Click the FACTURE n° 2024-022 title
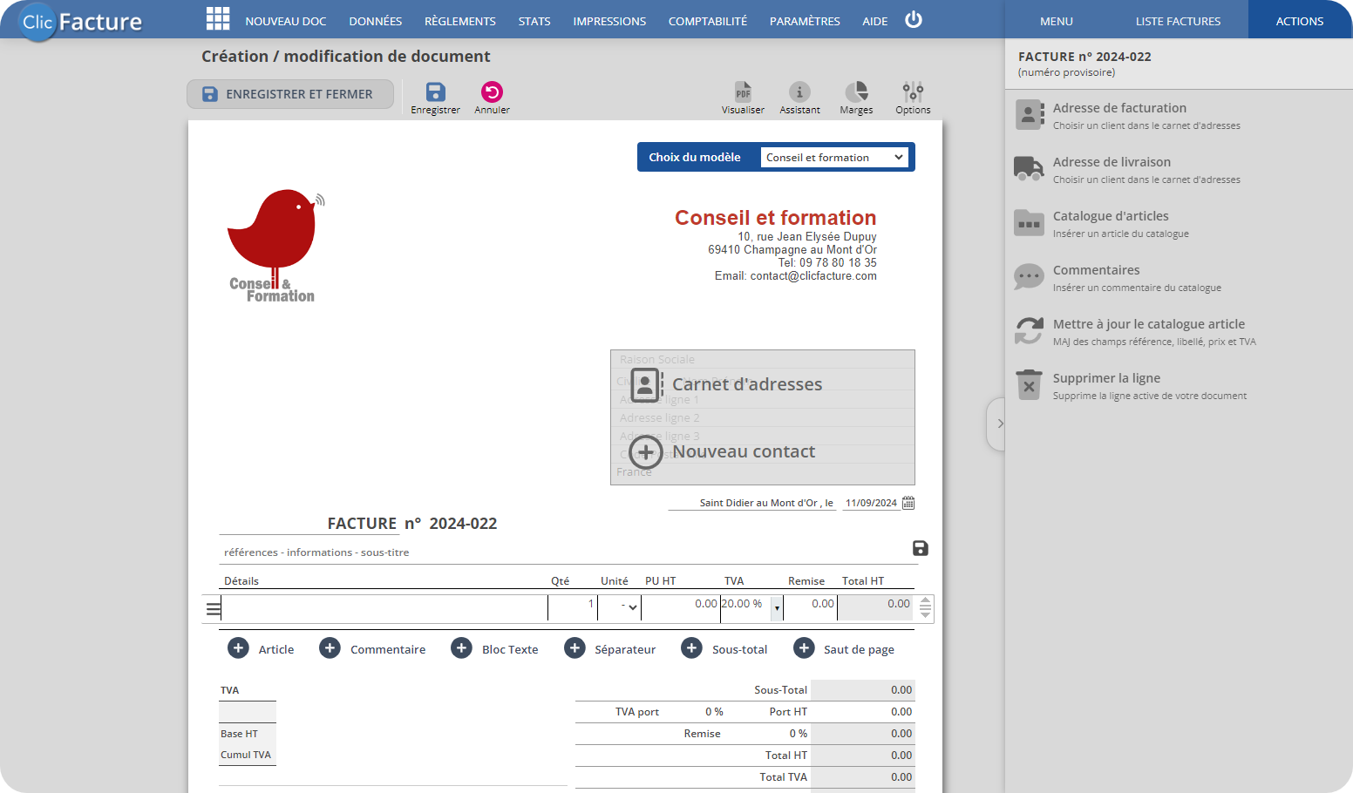The width and height of the screenshot is (1353, 793). pos(412,523)
